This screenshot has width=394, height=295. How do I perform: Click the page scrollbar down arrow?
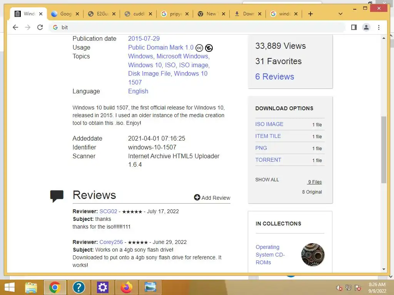tap(384, 269)
